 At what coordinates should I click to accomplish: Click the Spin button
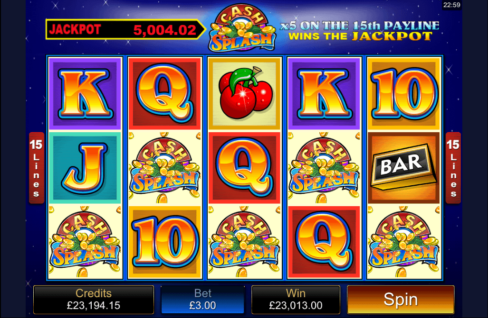(401, 300)
